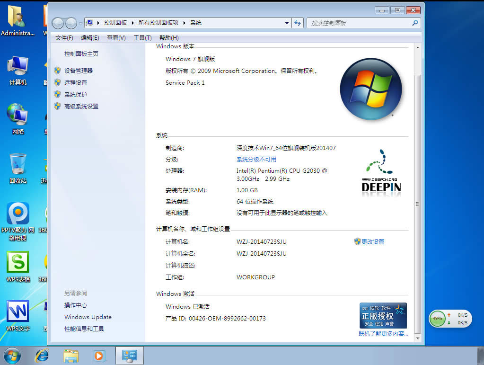Open Windows Update from the left sidebar
This screenshot has width=484, height=365.
[x=88, y=317]
